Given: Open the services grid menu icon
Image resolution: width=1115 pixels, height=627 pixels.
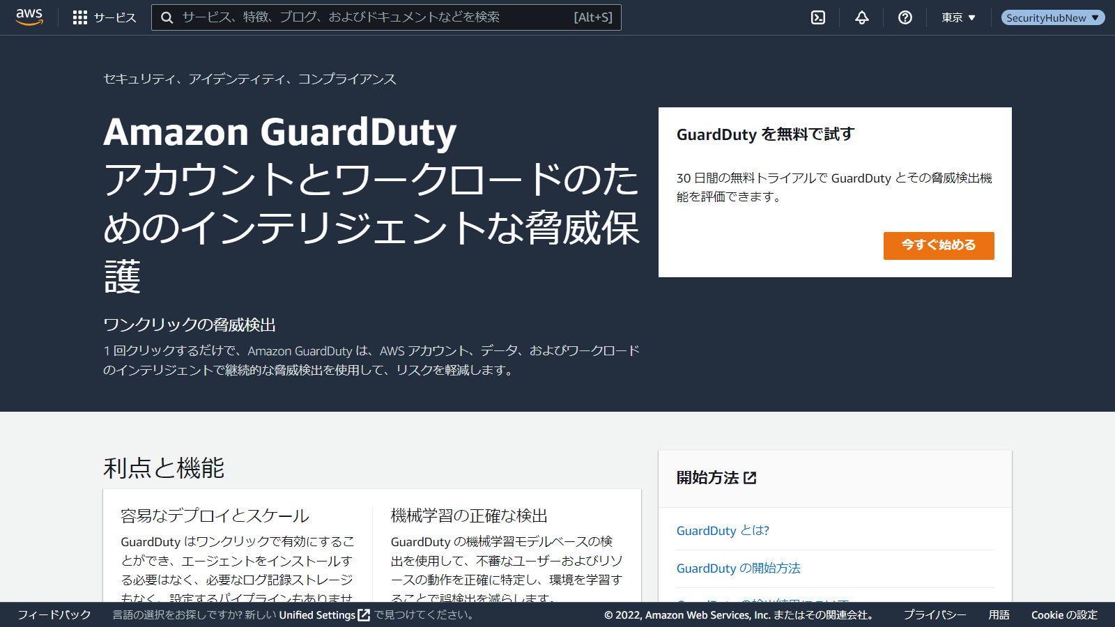Looking at the screenshot, I should point(80,17).
